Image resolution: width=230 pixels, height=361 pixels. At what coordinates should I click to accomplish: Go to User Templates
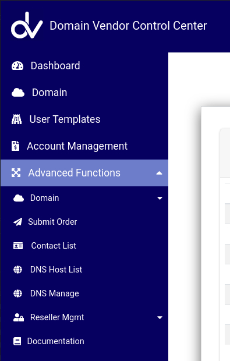click(84, 119)
